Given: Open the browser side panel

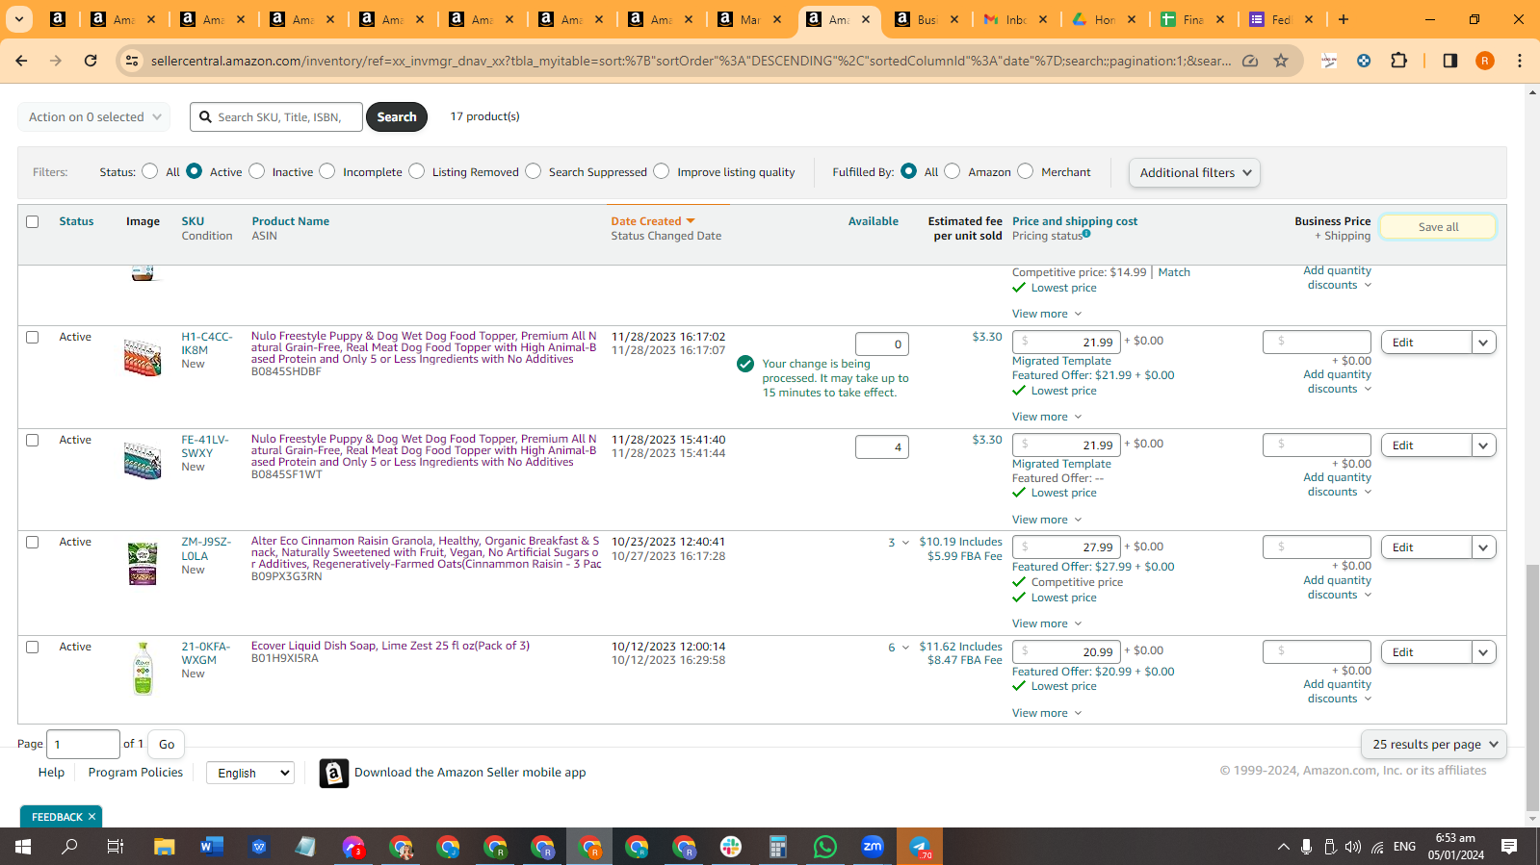Looking at the screenshot, I should tap(1449, 61).
